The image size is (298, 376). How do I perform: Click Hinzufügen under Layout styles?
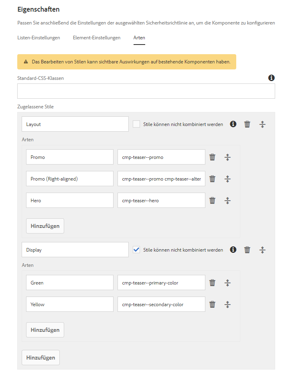[x=45, y=226]
